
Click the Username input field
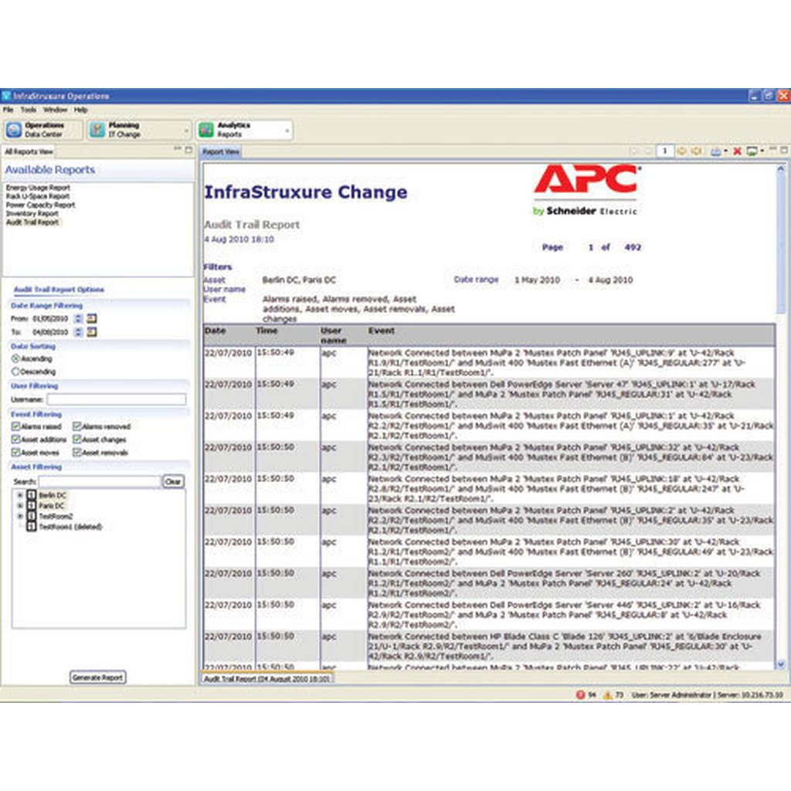click(x=116, y=399)
